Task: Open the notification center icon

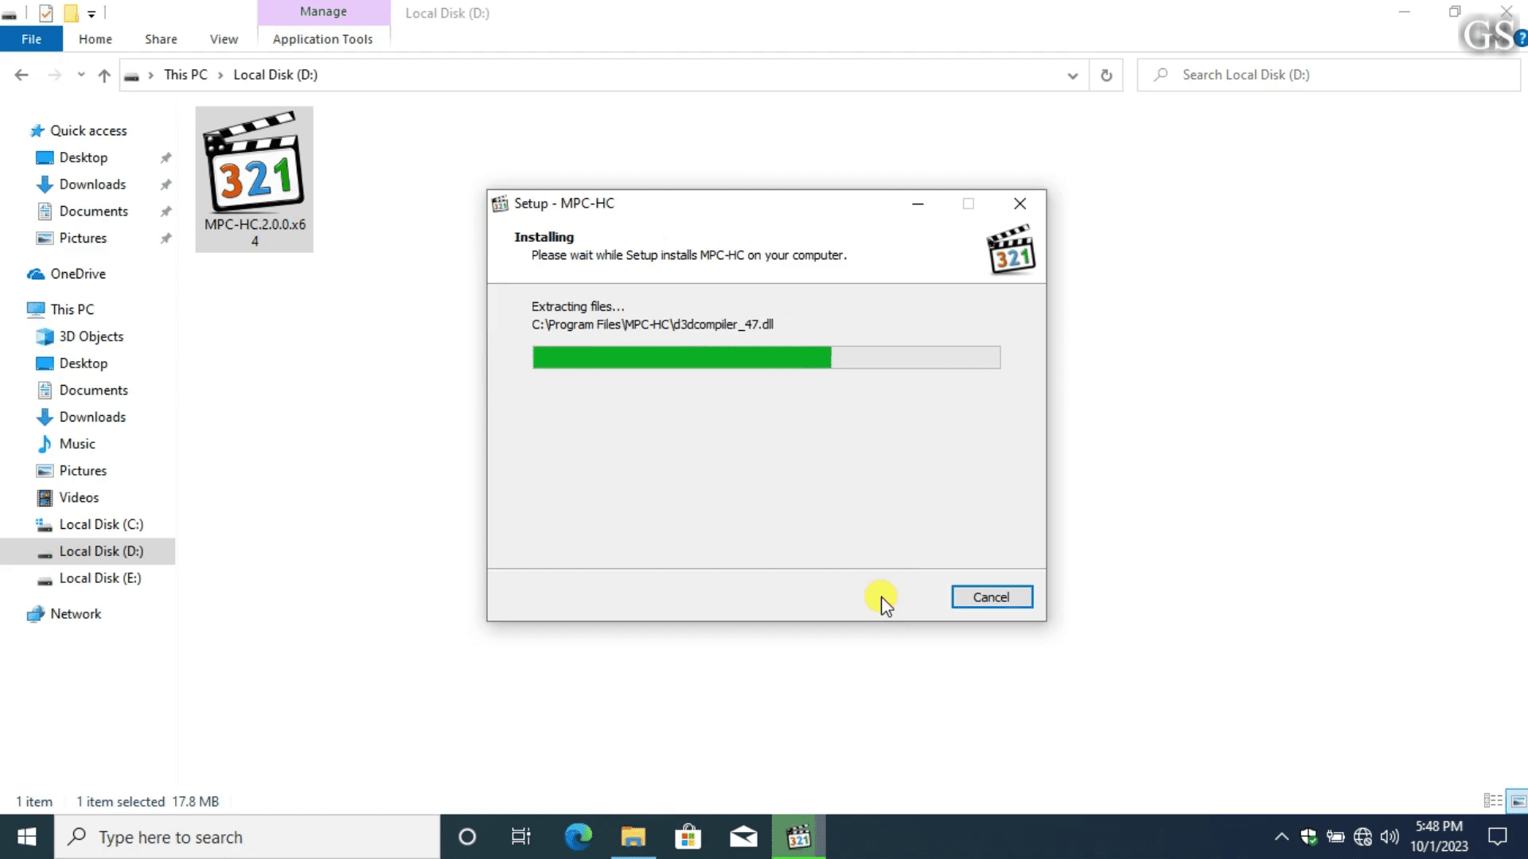Action: [1498, 837]
